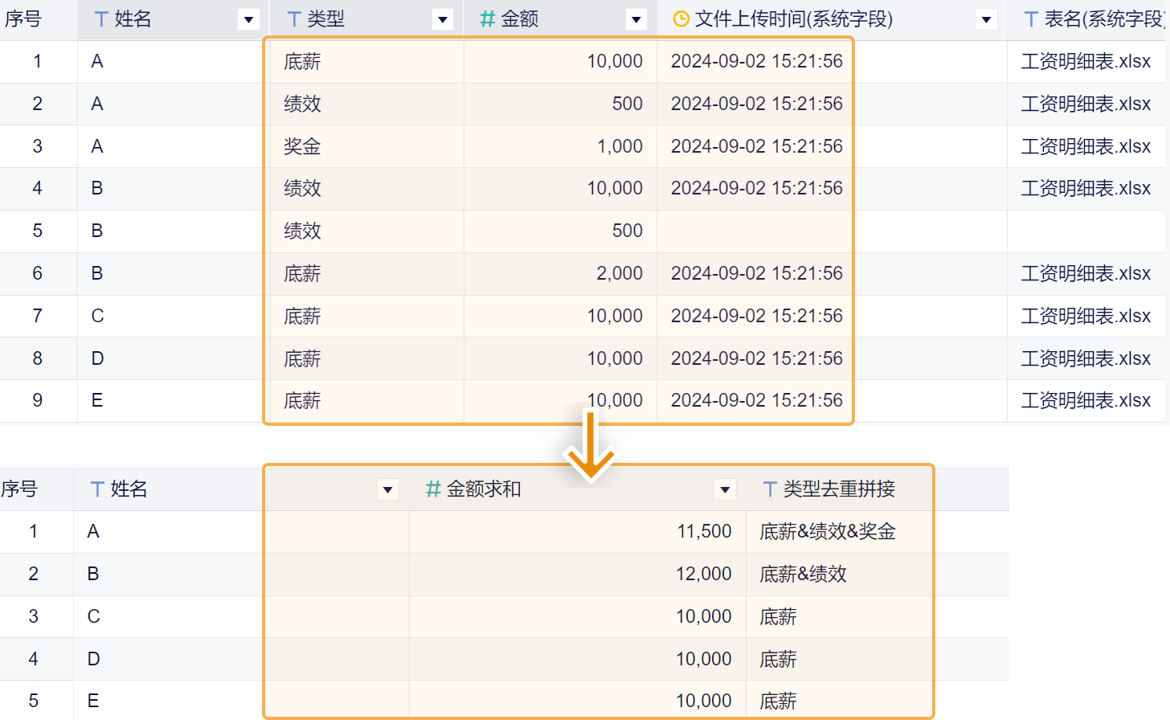Click the T icon of 姓名 in the 工资明细 table
The width and height of the screenshot is (1170, 720).
coord(101,19)
